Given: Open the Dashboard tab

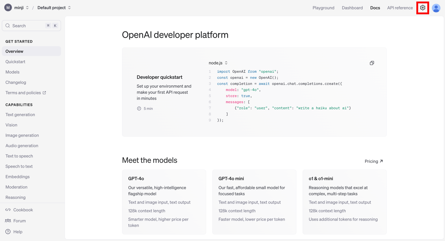Looking at the screenshot, I should pos(352,8).
